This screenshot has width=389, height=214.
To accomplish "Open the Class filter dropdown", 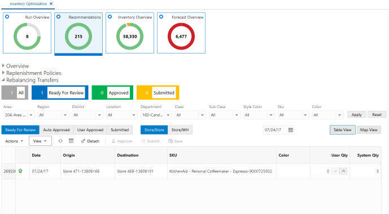I will click(203, 115).
